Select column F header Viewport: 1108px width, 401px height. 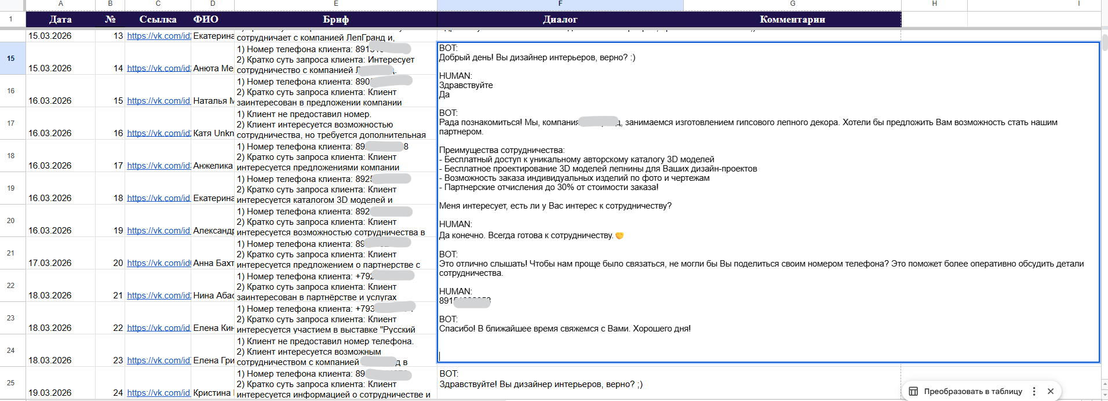[560, 4]
